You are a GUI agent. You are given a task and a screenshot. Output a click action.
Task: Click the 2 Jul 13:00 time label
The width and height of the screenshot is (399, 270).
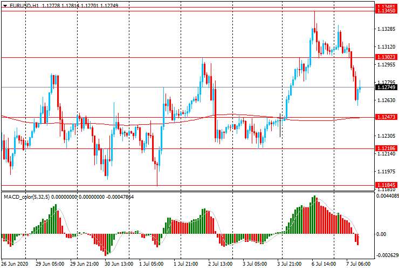(221, 264)
